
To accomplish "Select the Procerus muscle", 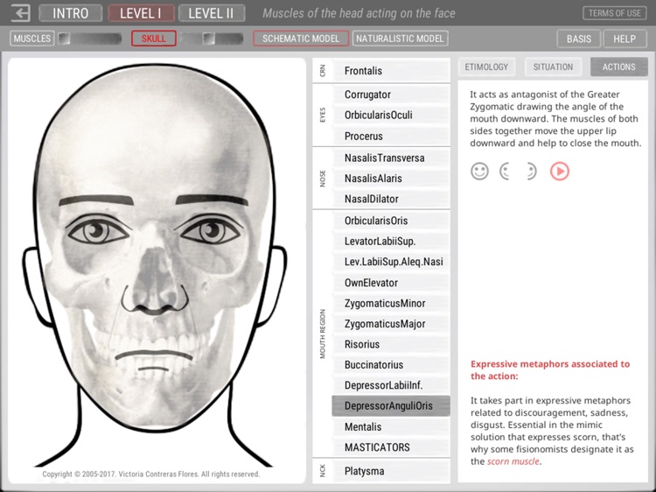I will [391, 136].
